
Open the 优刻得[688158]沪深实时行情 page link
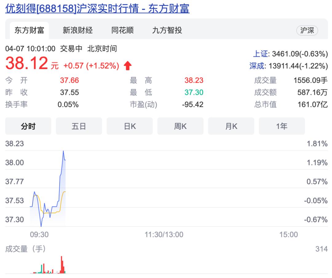pyautogui.click(x=98, y=8)
